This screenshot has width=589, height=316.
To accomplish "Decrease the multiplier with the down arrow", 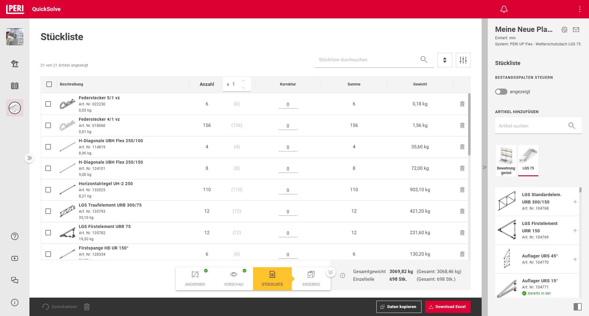I will [243, 88].
